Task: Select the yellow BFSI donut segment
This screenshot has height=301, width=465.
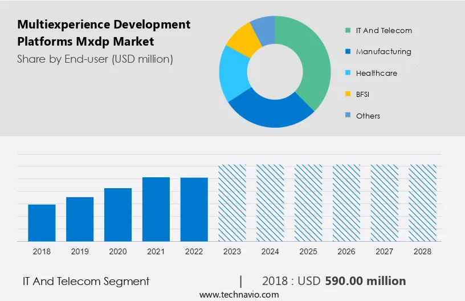Action: [x=242, y=39]
